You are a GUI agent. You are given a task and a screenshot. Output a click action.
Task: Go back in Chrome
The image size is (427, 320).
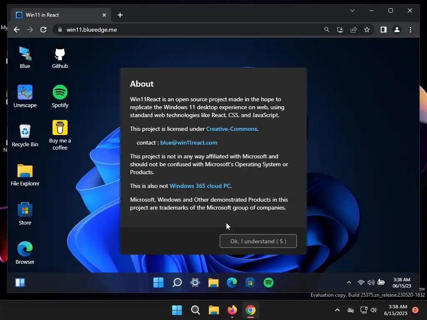click(17, 30)
